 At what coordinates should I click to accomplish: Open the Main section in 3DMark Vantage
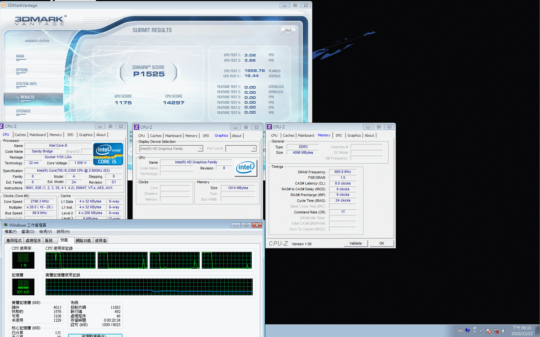tap(20, 56)
